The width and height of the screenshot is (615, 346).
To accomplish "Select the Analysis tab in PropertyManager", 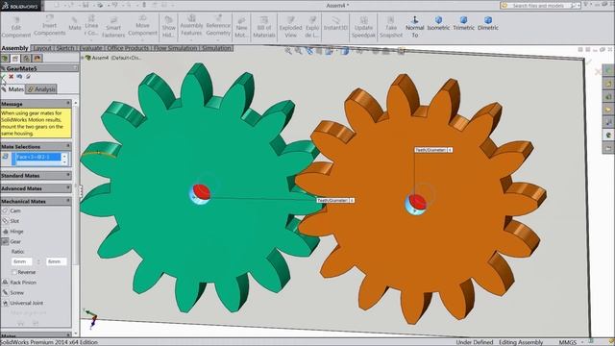I will click(41, 89).
